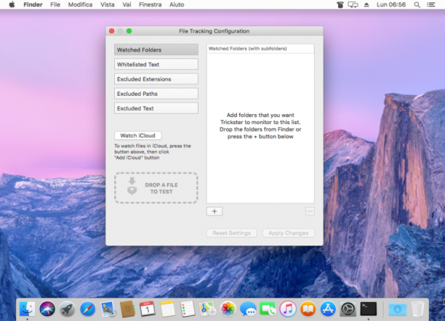Image resolution: width=445 pixels, height=321 pixels.
Task: Open Notification Center list icon
Action: pyautogui.click(x=430, y=4)
